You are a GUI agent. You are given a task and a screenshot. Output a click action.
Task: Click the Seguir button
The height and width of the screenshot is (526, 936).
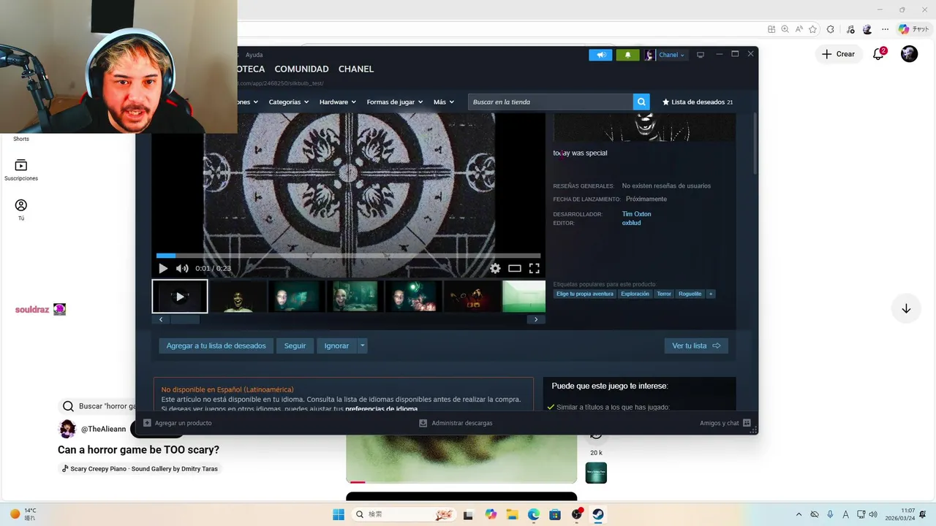tap(295, 346)
